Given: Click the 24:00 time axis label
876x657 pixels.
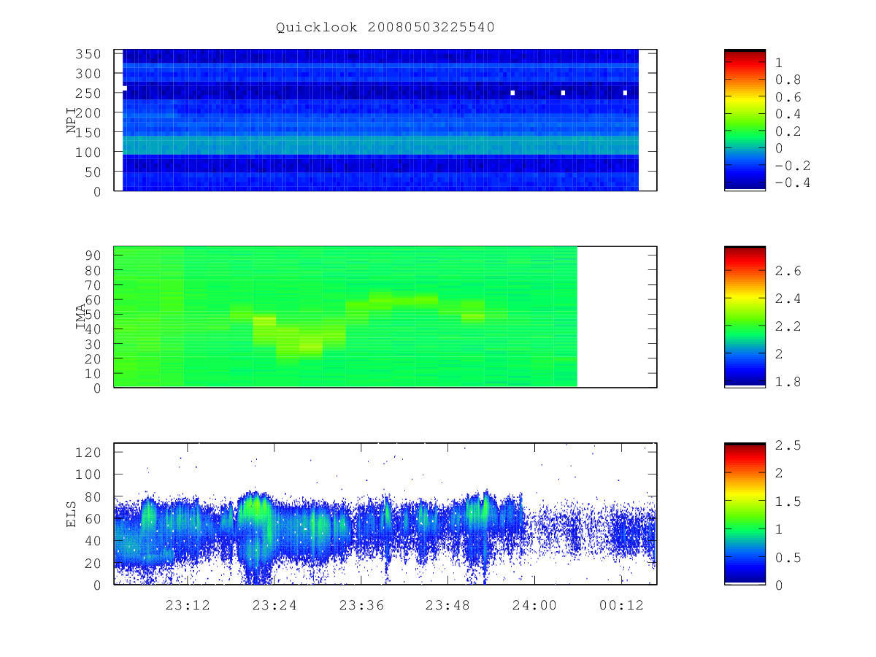Looking at the screenshot, I should pos(534,605).
